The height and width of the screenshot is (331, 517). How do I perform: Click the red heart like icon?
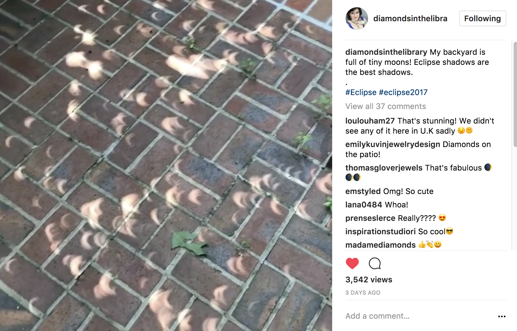click(352, 263)
